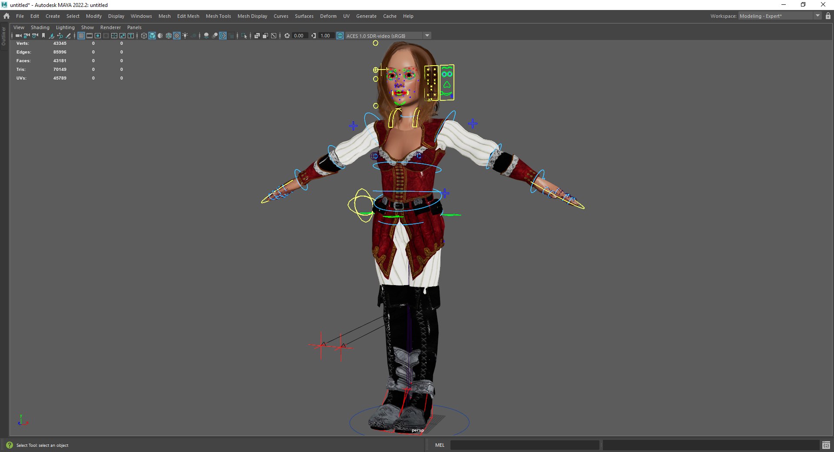Image resolution: width=834 pixels, height=452 pixels.
Task: Open the Outliner side tab
Action: 4,36
